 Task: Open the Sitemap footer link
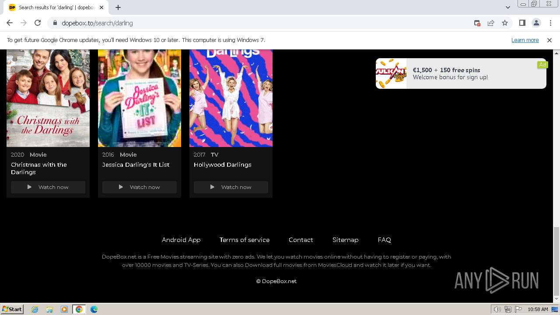pyautogui.click(x=345, y=240)
